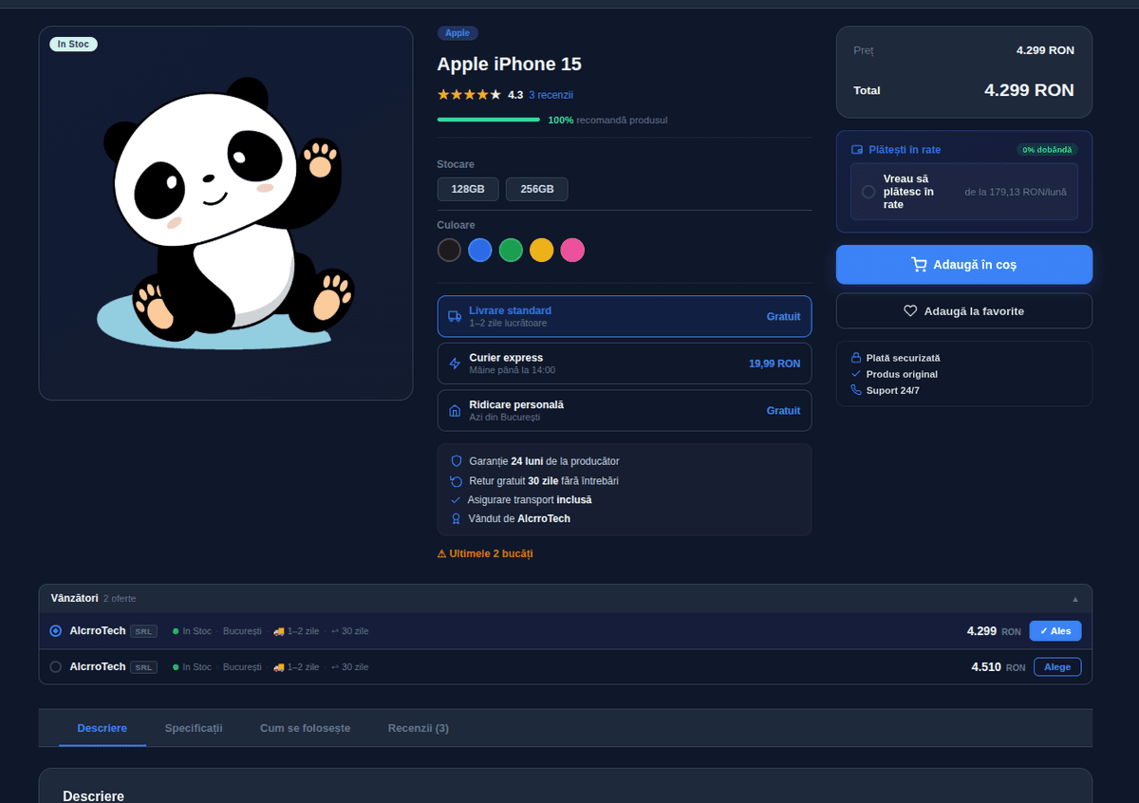Switch to the Specificații tab
The image size is (1139, 803).
click(x=194, y=728)
